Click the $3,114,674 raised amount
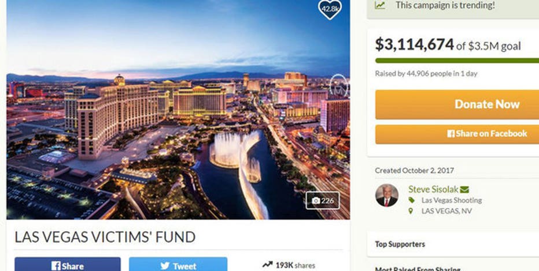The width and height of the screenshot is (539, 271). tap(415, 44)
